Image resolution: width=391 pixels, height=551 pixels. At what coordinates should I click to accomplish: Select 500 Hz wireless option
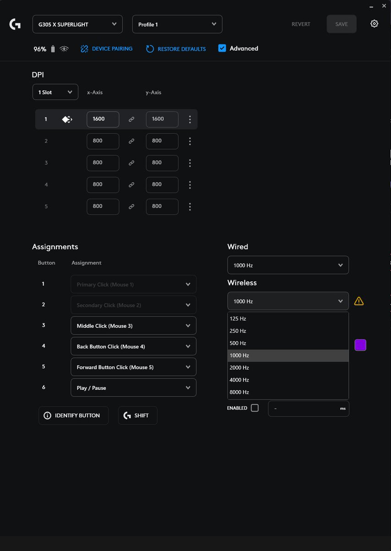pos(288,343)
